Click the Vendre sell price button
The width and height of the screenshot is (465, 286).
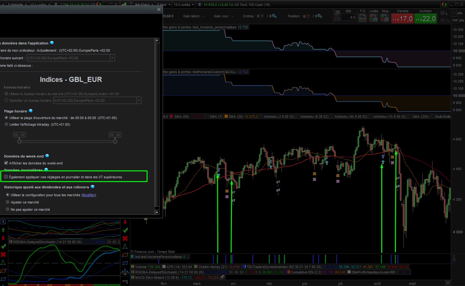coord(402,19)
